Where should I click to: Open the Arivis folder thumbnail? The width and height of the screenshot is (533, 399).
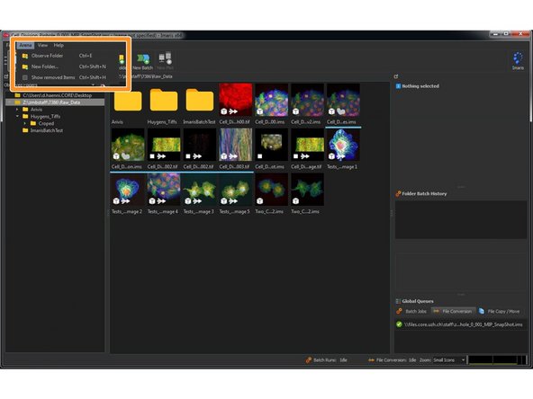tap(128, 101)
